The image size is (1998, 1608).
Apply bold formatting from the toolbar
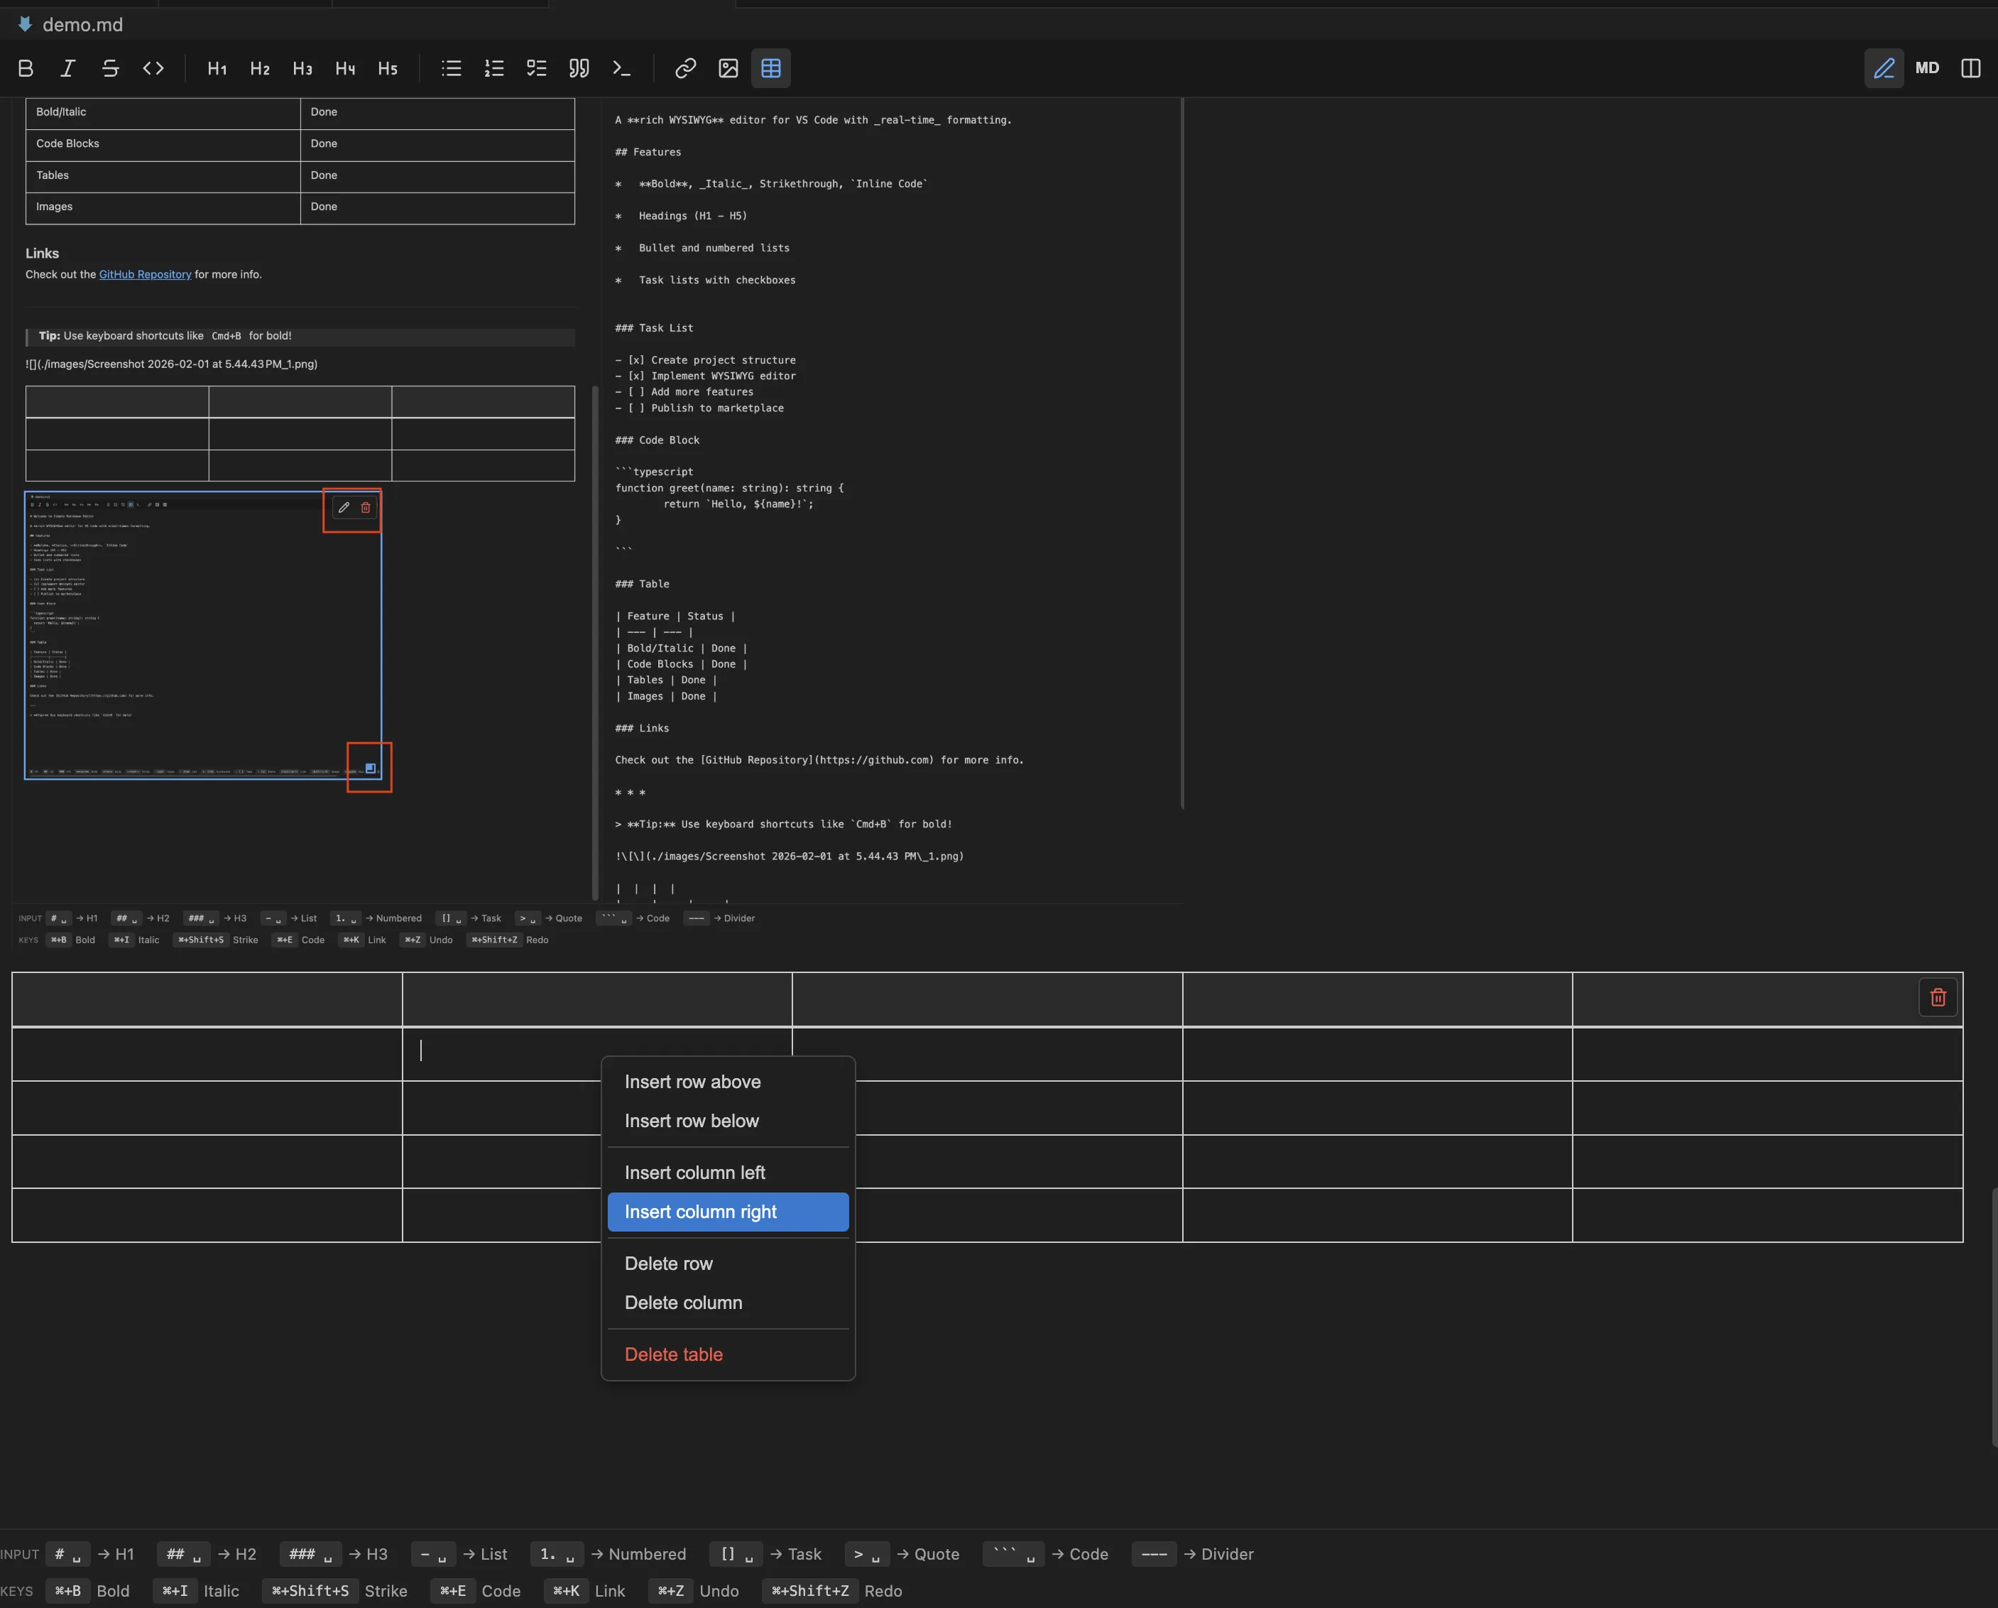pos(25,67)
